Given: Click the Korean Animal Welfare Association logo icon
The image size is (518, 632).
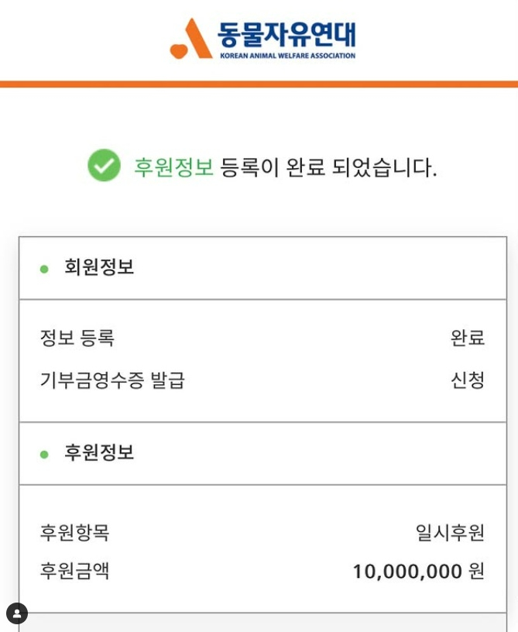Looking at the screenshot, I should point(190,39).
